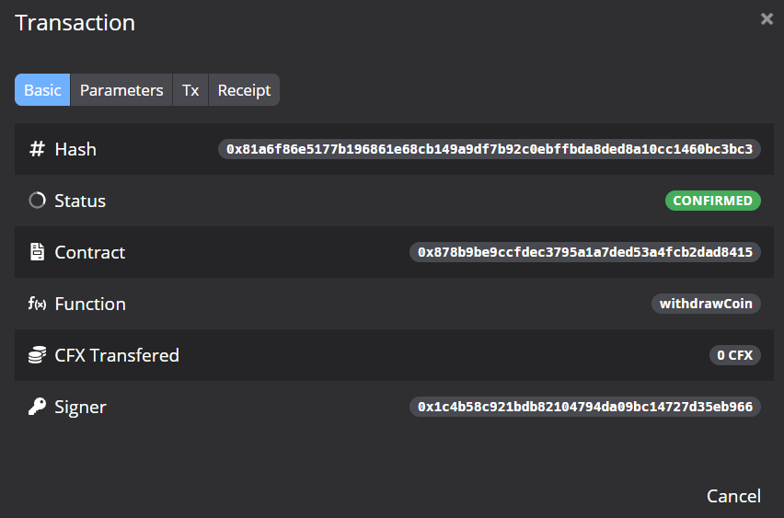This screenshot has height=518, width=784.
Task: Open the Parameters tab
Action: click(121, 90)
